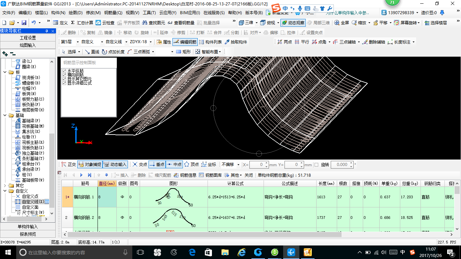
Task: Go to next record arrow in rebar table
Action: point(81,175)
